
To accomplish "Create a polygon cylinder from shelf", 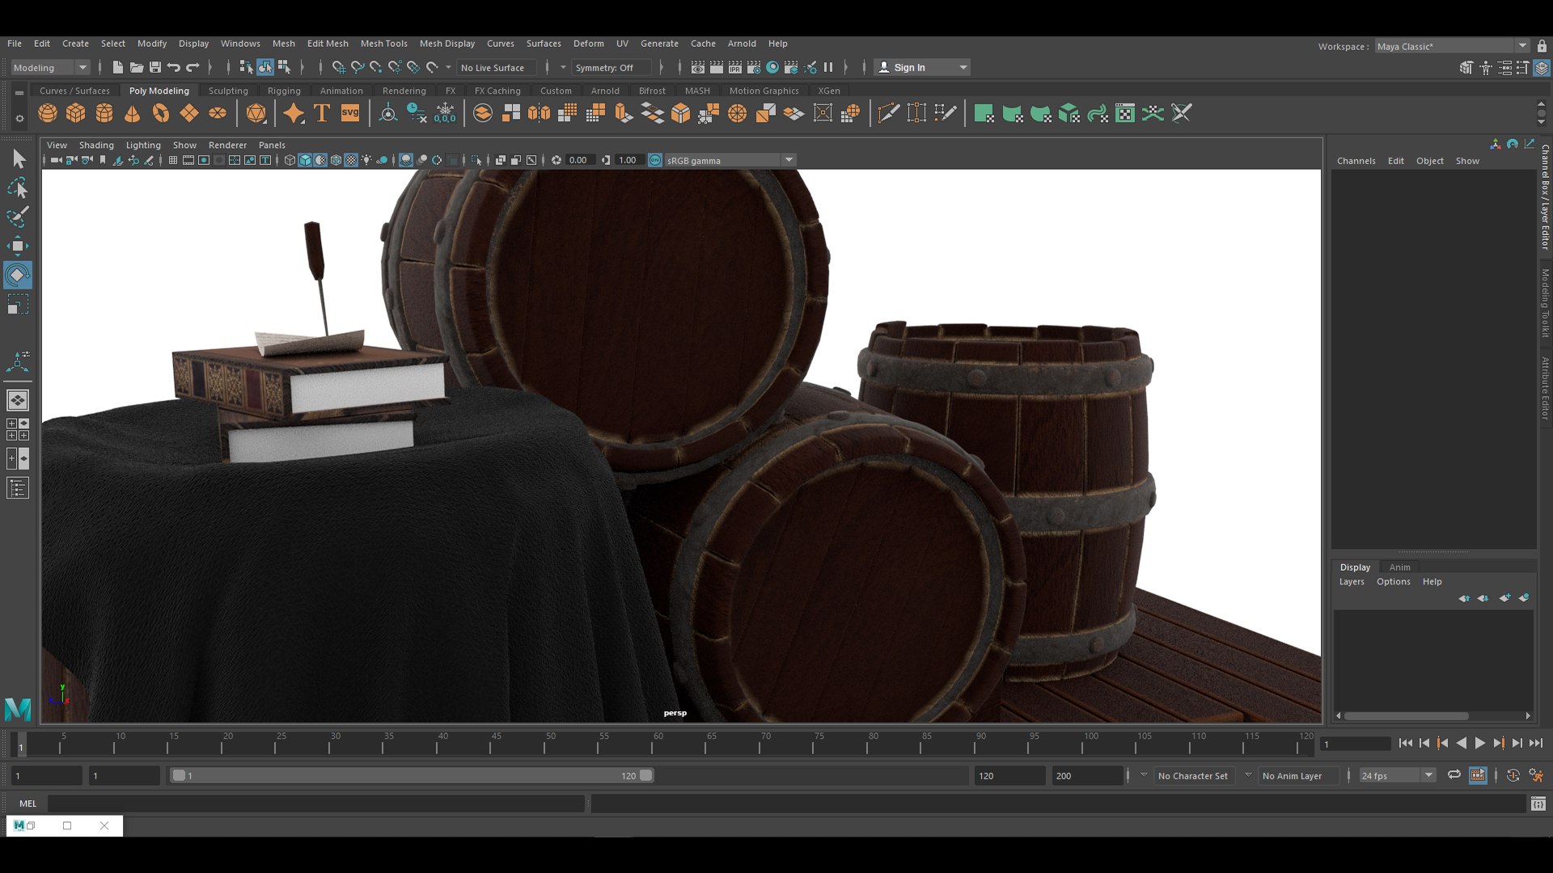I will (104, 113).
